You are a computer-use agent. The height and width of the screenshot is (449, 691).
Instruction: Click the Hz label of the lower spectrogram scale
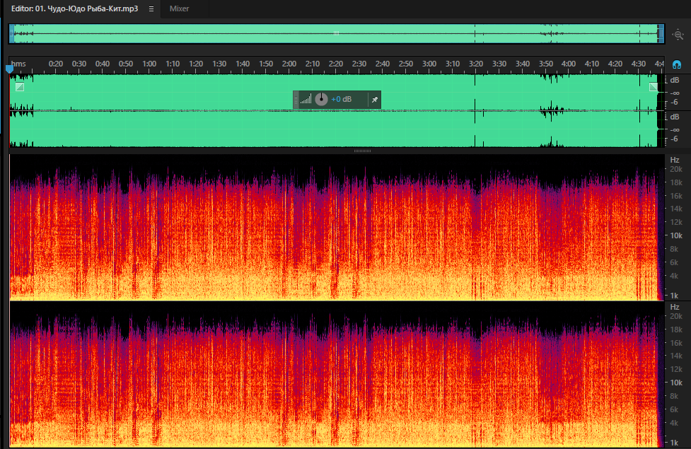pos(675,307)
